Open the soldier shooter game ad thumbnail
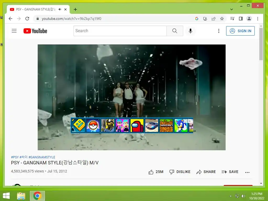The image size is (268, 201). [108, 125]
